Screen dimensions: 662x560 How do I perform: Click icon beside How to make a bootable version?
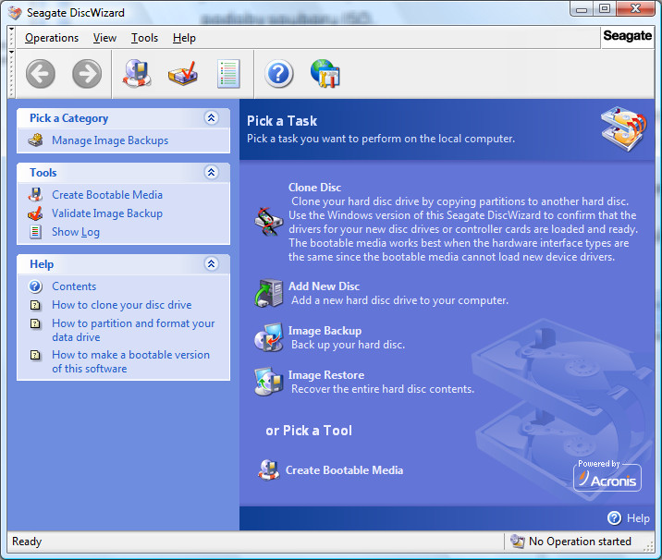pyautogui.click(x=35, y=356)
